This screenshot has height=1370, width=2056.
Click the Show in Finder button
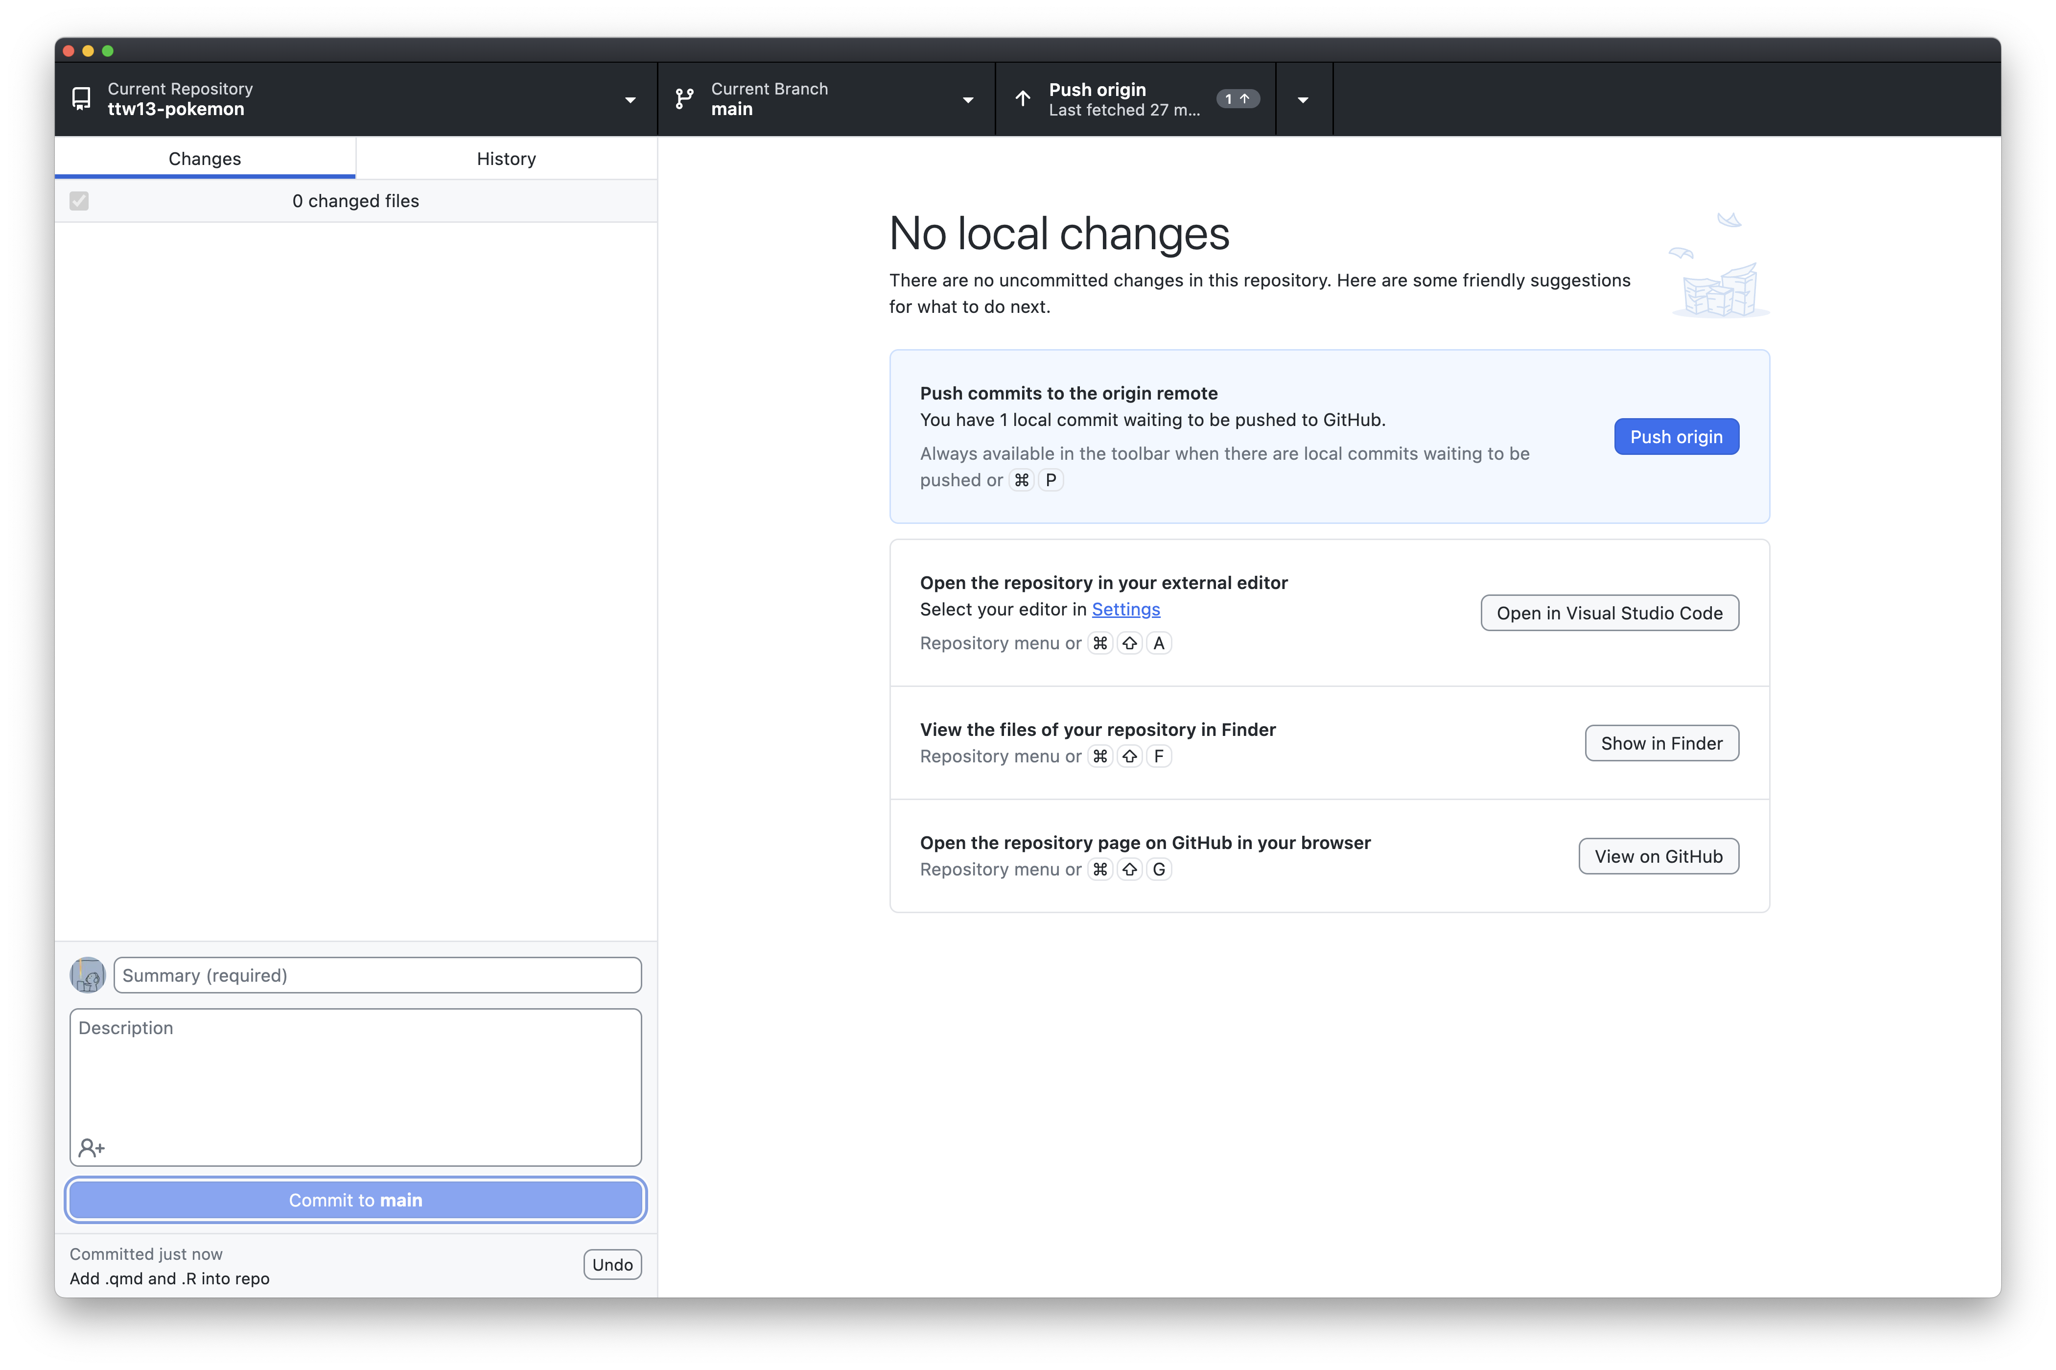click(x=1661, y=744)
